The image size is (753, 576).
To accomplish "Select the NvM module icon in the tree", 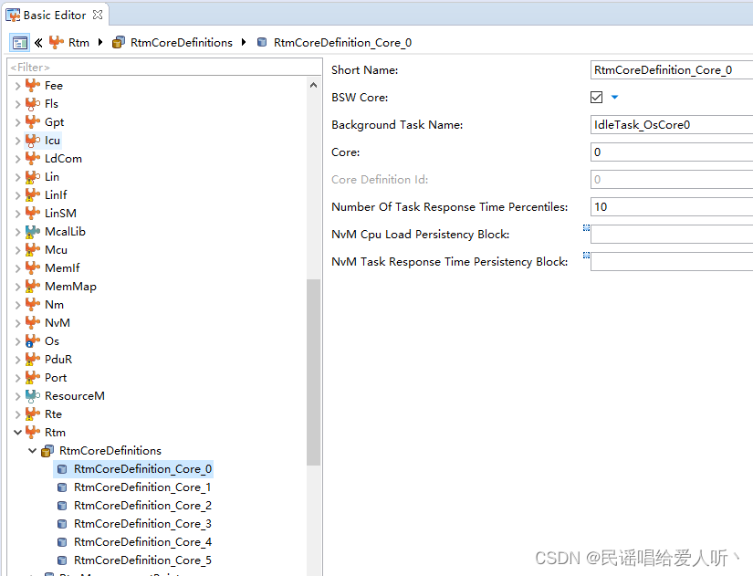I will 32,322.
